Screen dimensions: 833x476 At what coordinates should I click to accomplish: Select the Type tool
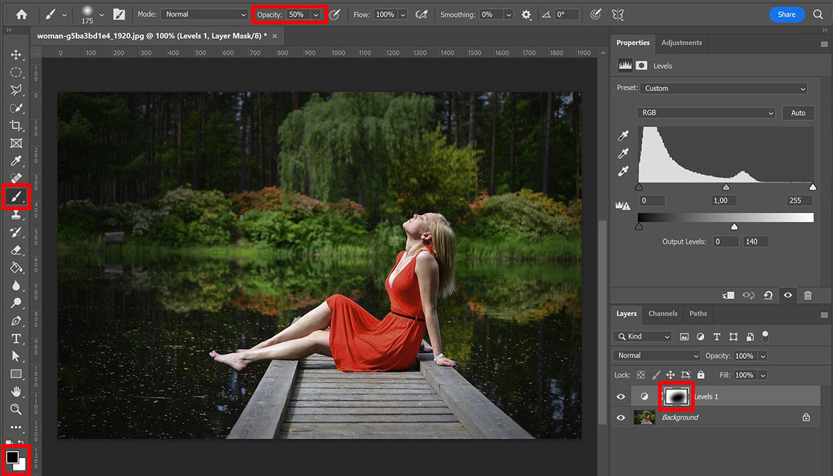coord(15,339)
